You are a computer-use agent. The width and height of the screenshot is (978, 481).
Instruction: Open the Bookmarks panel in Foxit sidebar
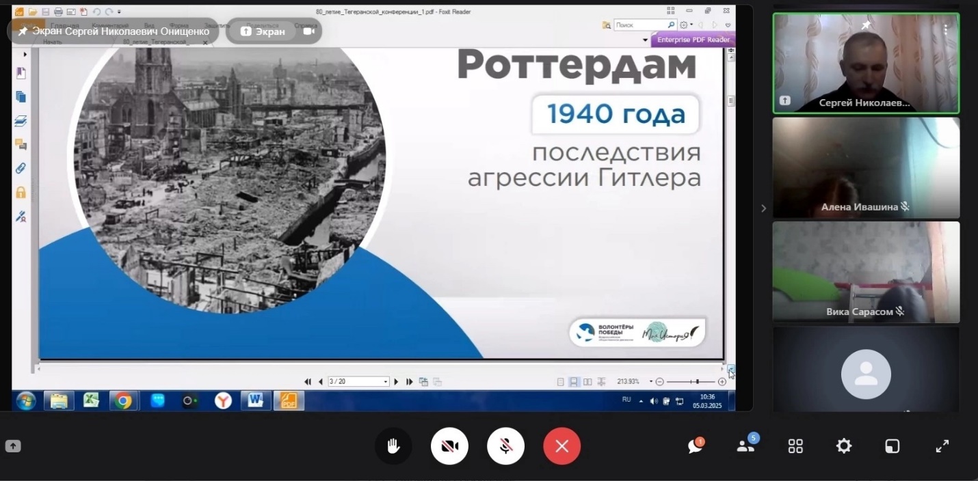pyautogui.click(x=21, y=73)
